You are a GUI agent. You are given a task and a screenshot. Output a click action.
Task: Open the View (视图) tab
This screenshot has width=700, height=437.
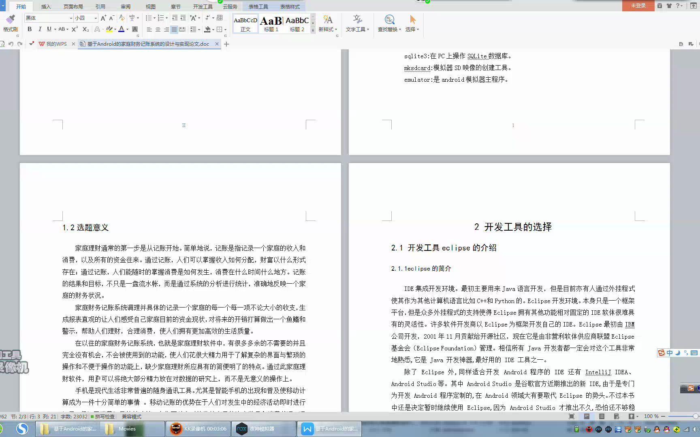tap(151, 6)
